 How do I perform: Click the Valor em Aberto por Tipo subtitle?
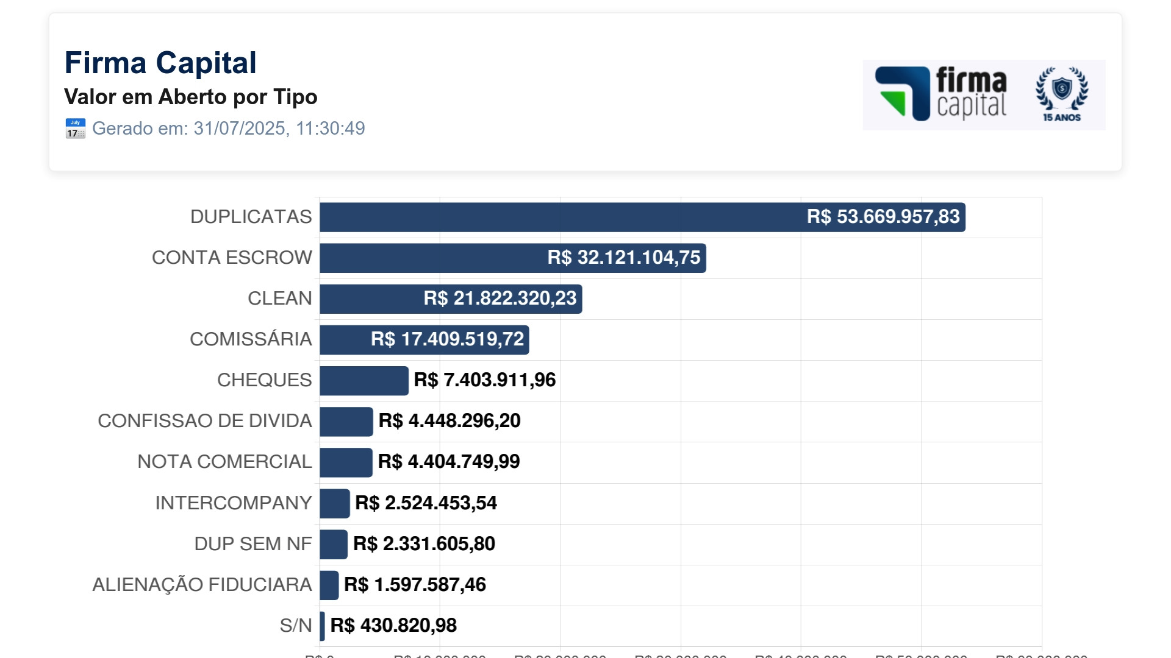(191, 97)
